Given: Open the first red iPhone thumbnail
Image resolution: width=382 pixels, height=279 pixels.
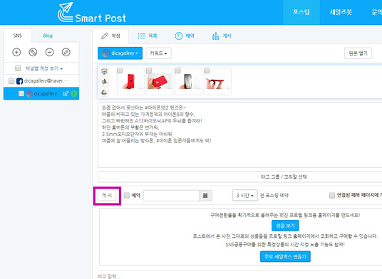Looking at the screenshot, I should point(130,82).
